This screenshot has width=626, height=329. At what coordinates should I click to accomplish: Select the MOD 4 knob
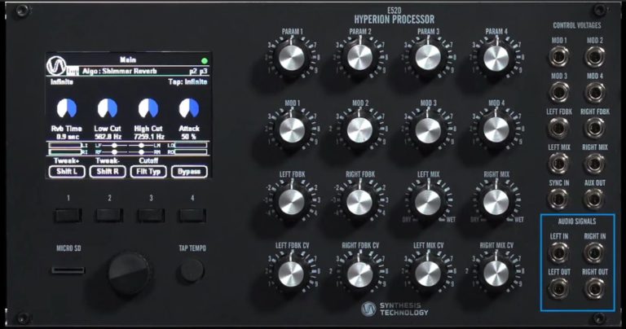(x=496, y=130)
